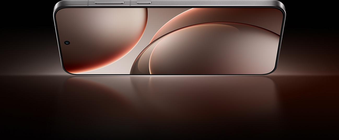Click antenna line left of volume button
339x140 pixels.
coord(88,3)
